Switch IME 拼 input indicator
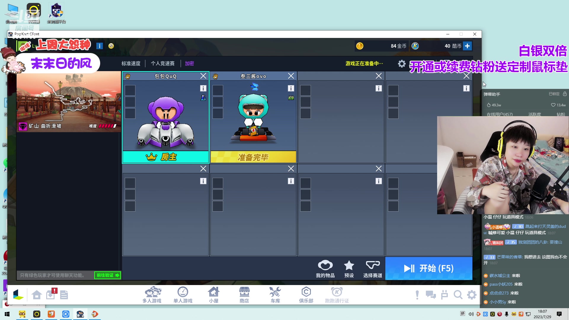Screen dimensions: 569x320 tap(463, 314)
